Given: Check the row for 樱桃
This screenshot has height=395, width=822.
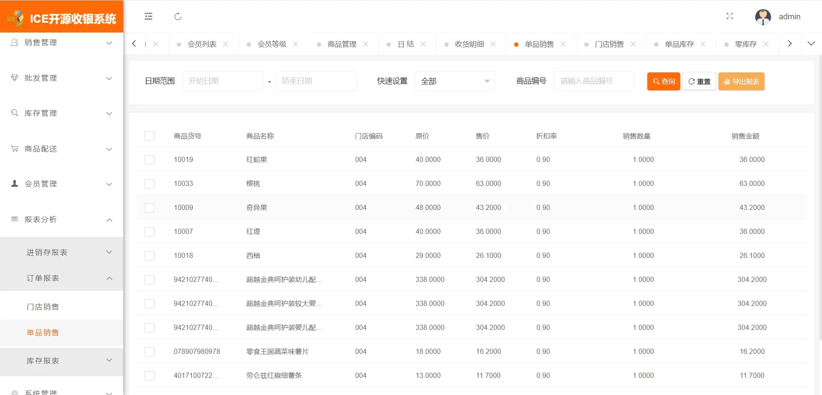Looking at the screenshot, I should [149, 184].
